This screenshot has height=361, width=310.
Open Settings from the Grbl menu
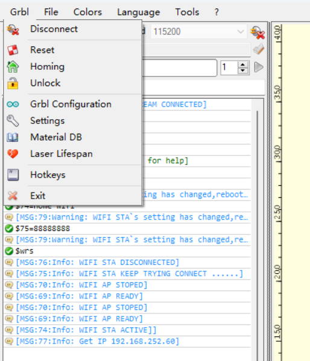[x=73, y=121]
